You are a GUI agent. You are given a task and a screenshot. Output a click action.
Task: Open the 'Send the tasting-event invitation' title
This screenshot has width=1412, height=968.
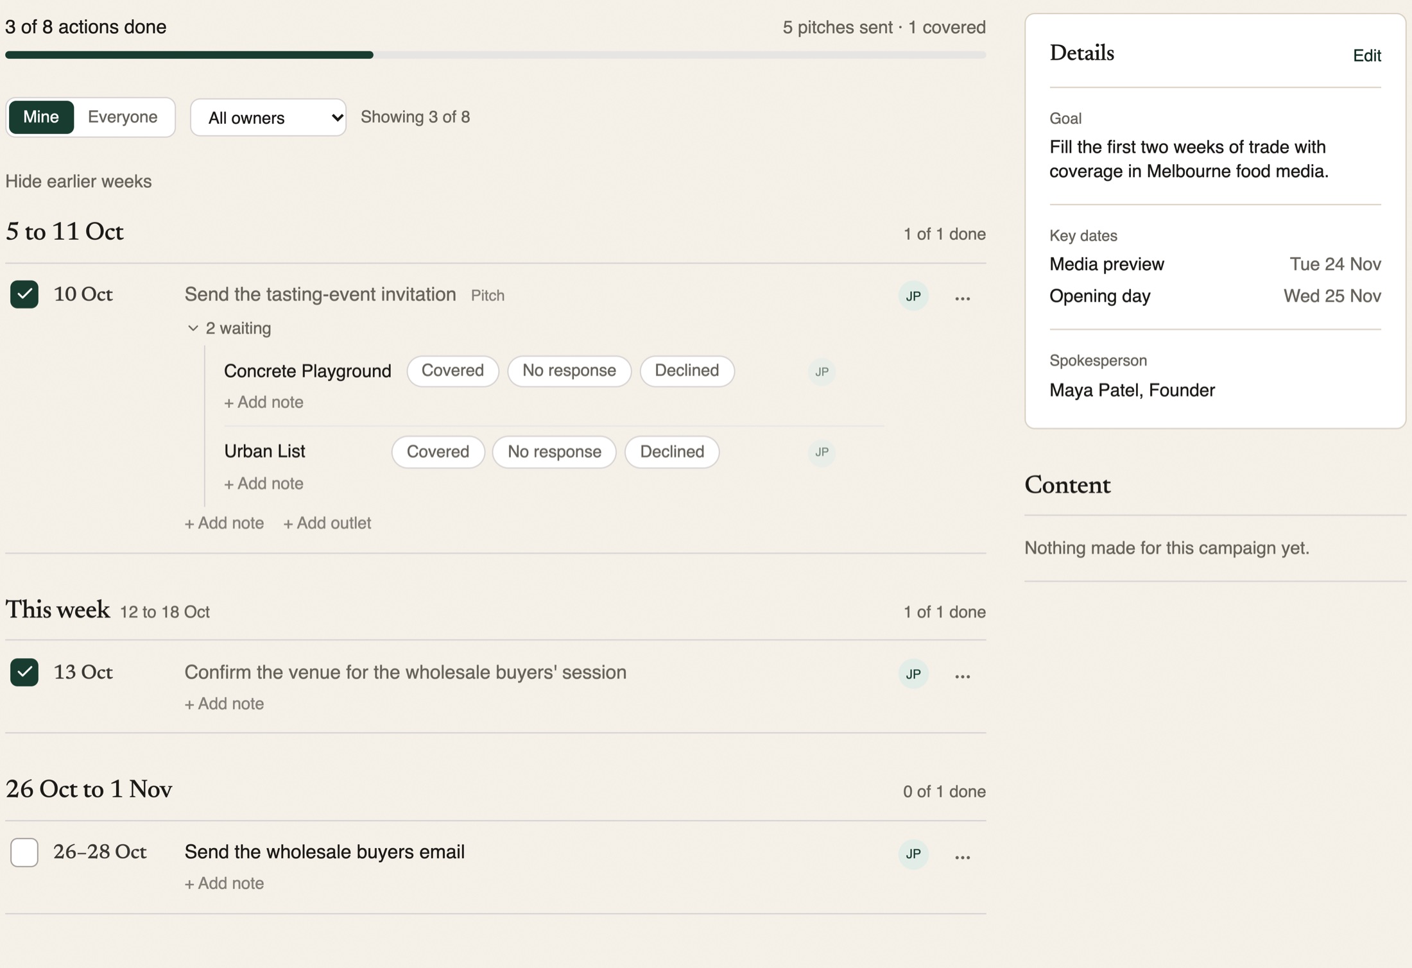coord(320,294)
